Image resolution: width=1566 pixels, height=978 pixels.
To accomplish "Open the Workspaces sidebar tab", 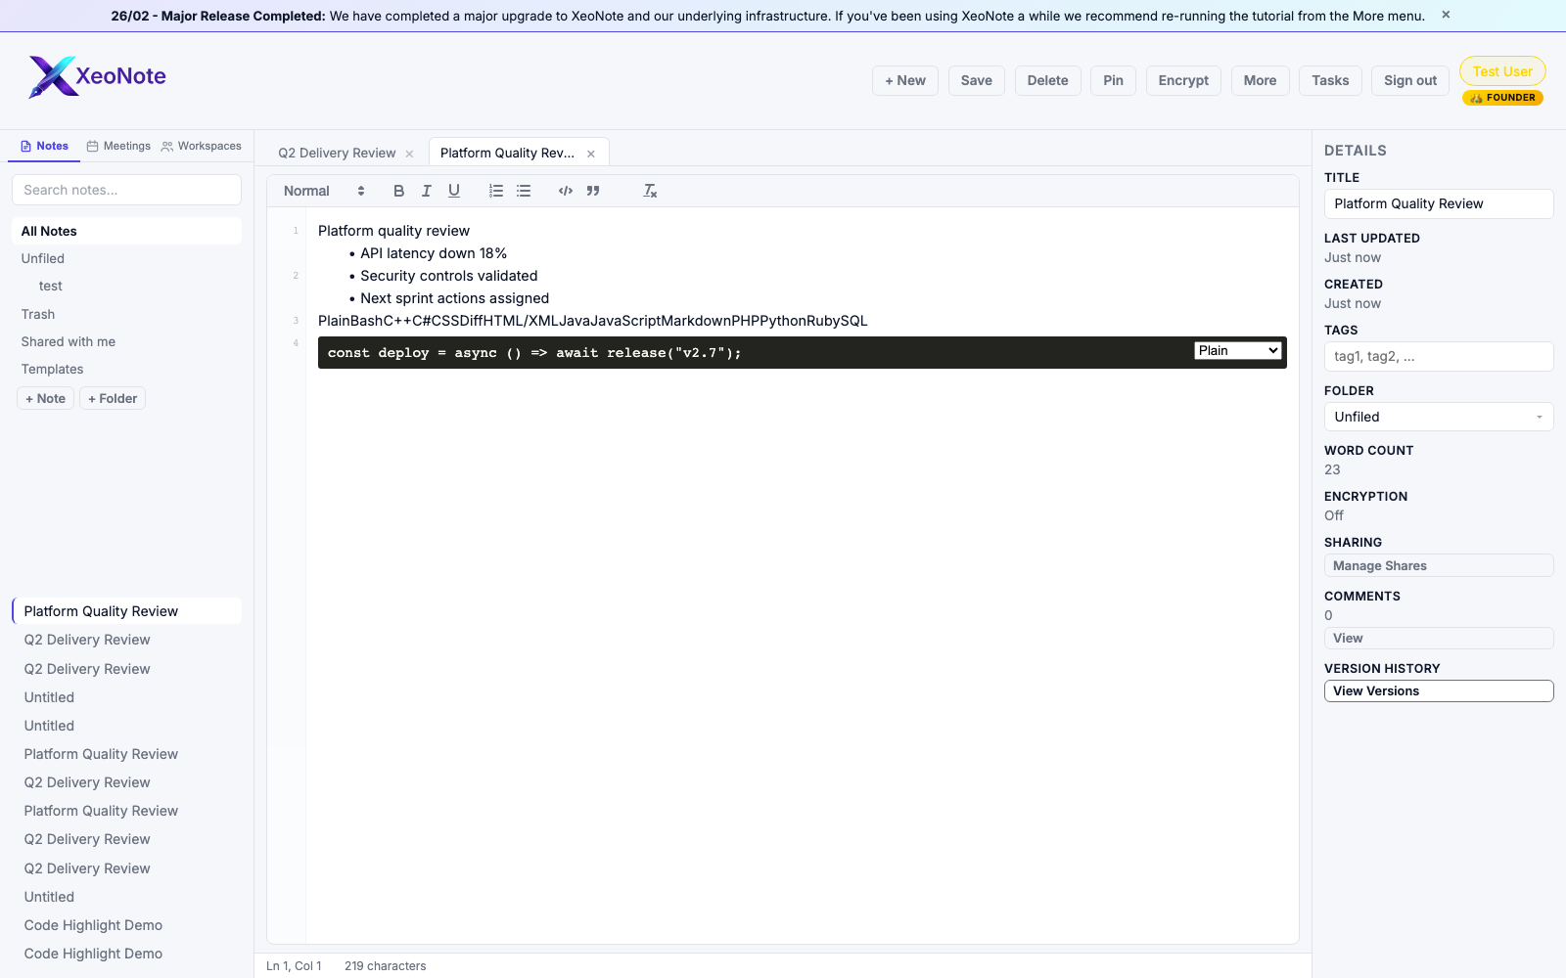I will coord(202,146).
